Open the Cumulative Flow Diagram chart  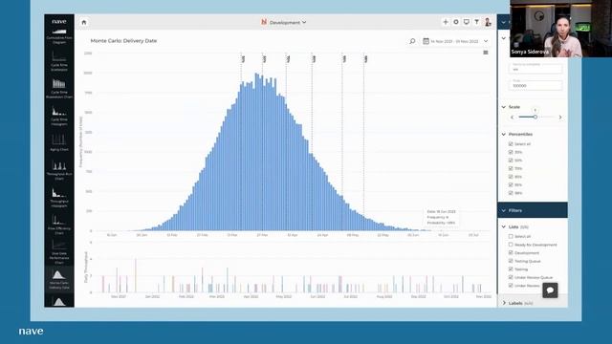pos(59,35)
